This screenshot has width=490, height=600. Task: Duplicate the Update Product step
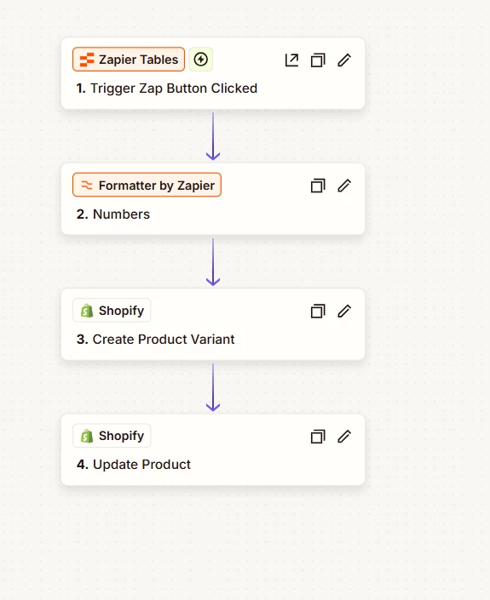pos(318,437)
